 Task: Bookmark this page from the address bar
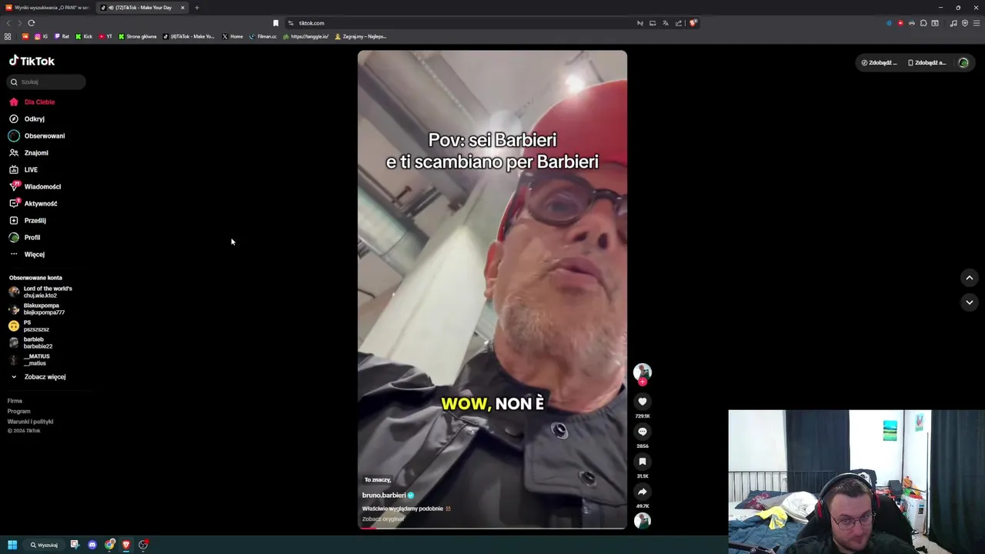click(x=275, y=23)
